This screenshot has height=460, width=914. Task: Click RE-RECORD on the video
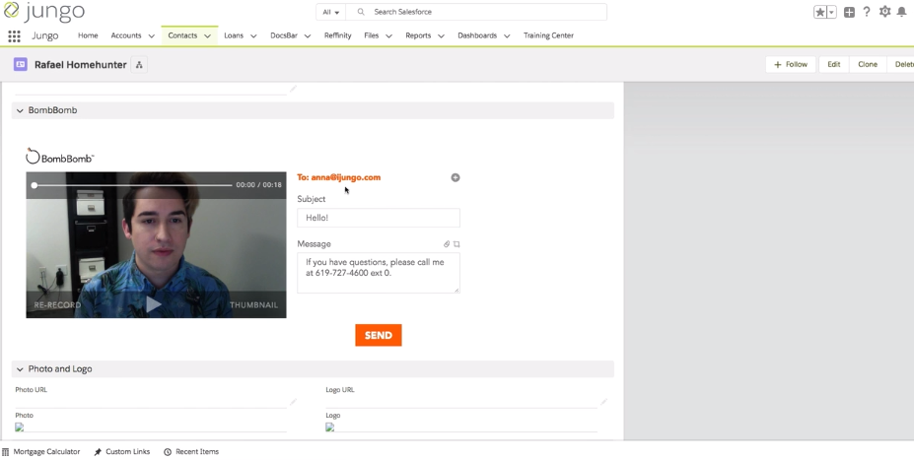57,305
